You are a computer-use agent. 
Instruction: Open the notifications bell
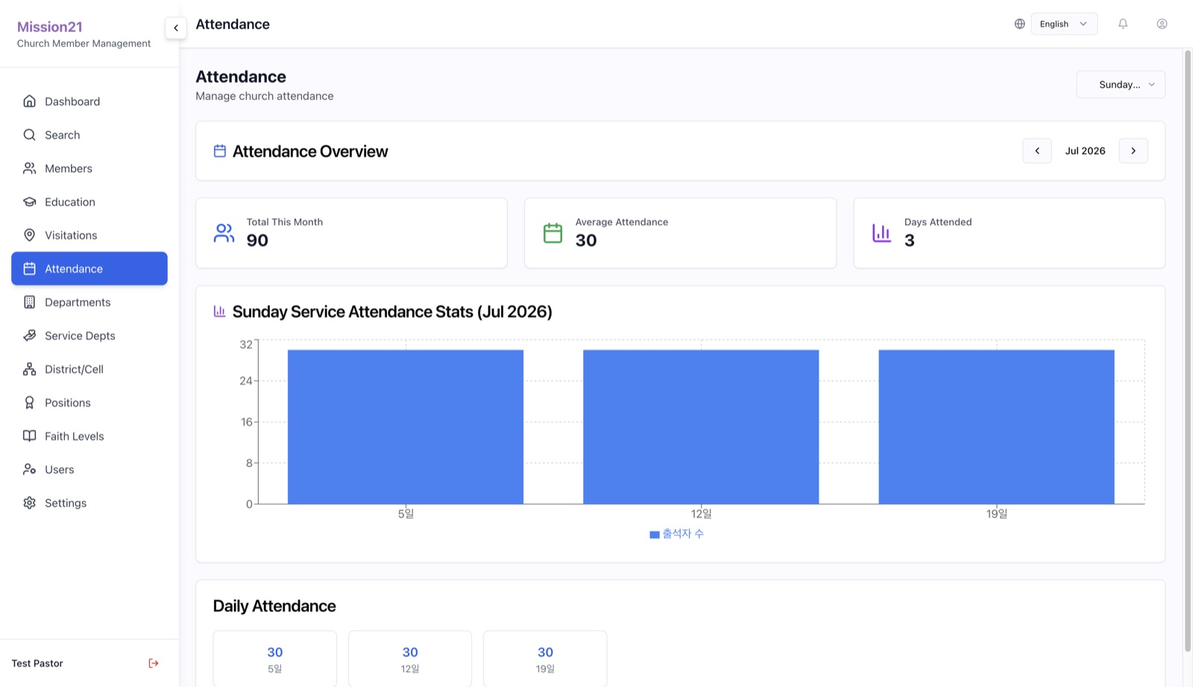coord(1123,24)
